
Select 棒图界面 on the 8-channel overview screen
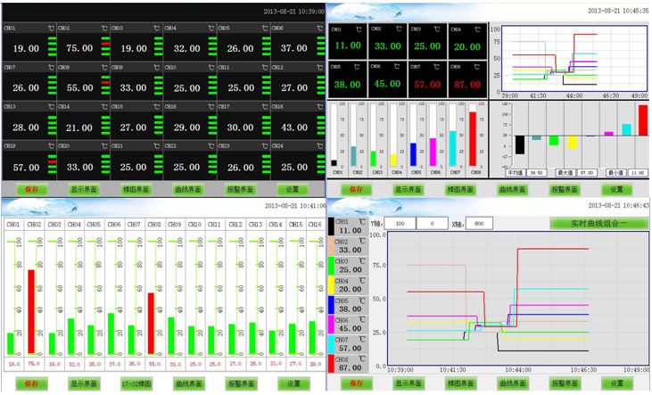pos(460,190)
